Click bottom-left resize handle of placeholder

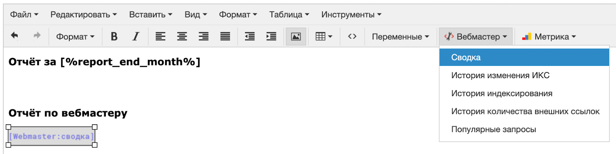[8, 145]
